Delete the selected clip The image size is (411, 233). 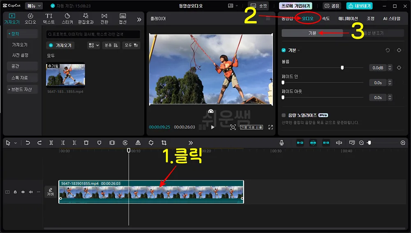pos(86,143)
